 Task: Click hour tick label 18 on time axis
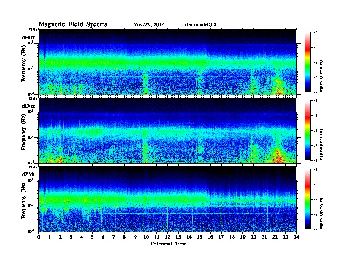[x=232, y=237]
